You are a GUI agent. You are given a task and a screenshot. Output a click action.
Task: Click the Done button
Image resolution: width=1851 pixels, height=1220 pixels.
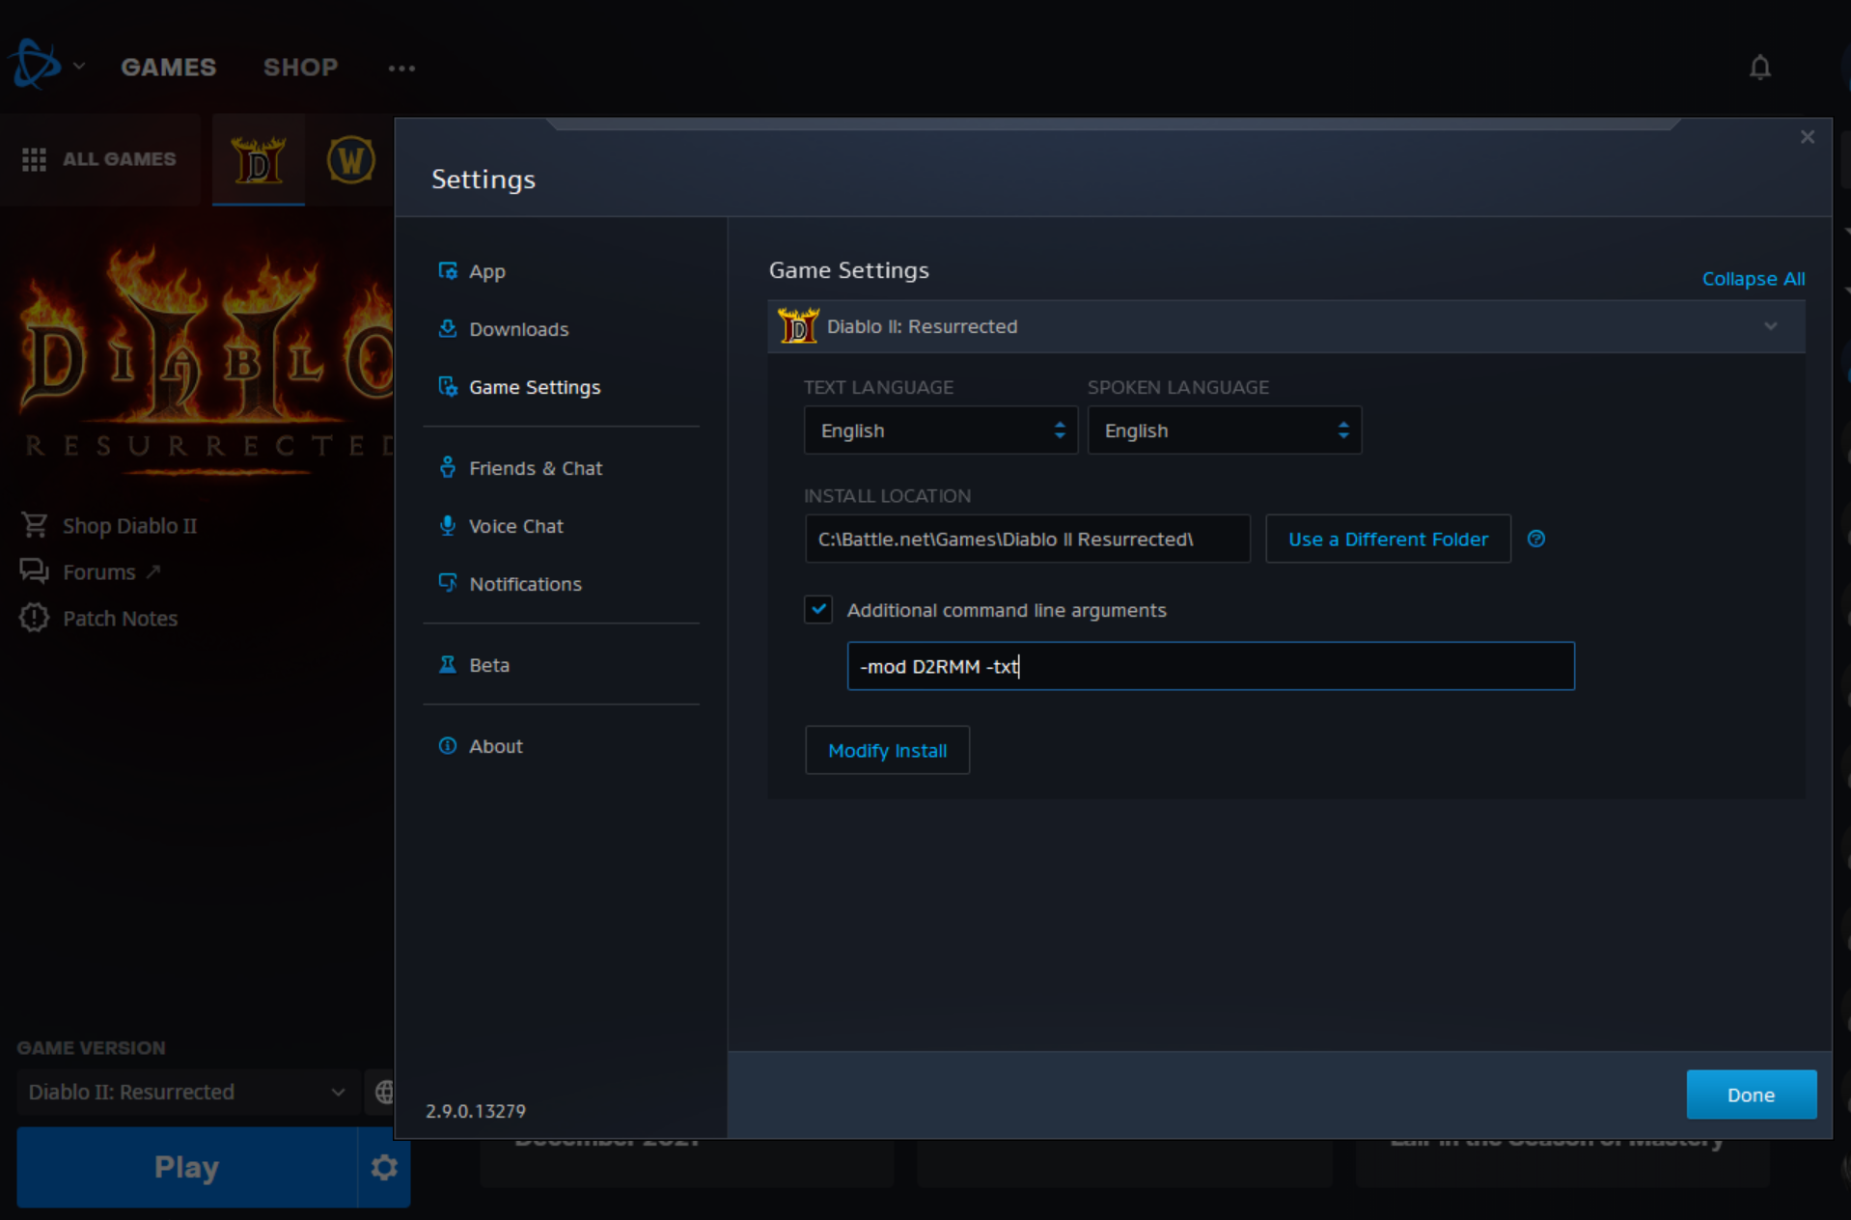pyautogui.click(x=1751, y=1095)
